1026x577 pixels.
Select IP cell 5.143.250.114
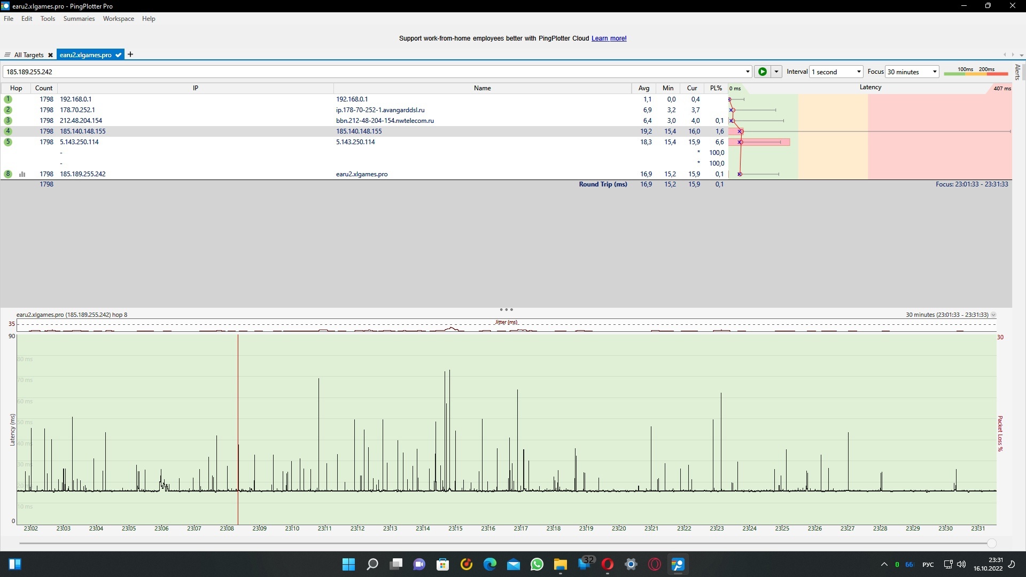pos(79,142)
